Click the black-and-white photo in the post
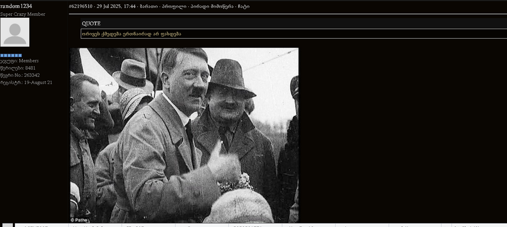Image resolution: width=507 pixels, height=227 pixels. (x=185, y=136)
